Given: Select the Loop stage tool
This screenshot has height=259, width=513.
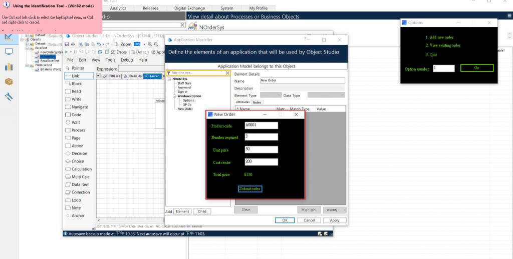Looking at the screenshot, I should (75, 200).
